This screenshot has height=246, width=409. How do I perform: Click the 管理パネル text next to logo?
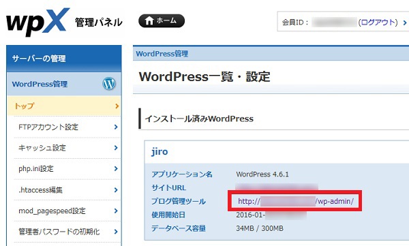click(99, 22)
